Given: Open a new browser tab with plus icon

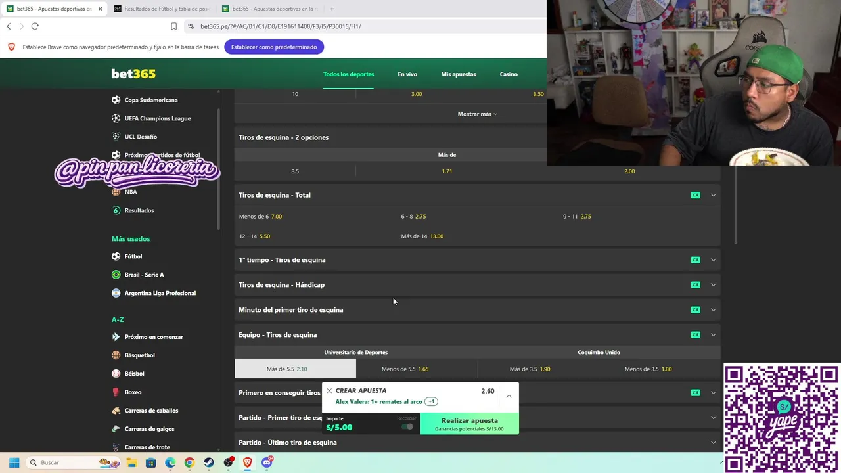Looking at the screenshot, I should click(332, 9).
